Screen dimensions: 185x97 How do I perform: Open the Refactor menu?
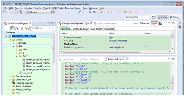coord(28,8)
